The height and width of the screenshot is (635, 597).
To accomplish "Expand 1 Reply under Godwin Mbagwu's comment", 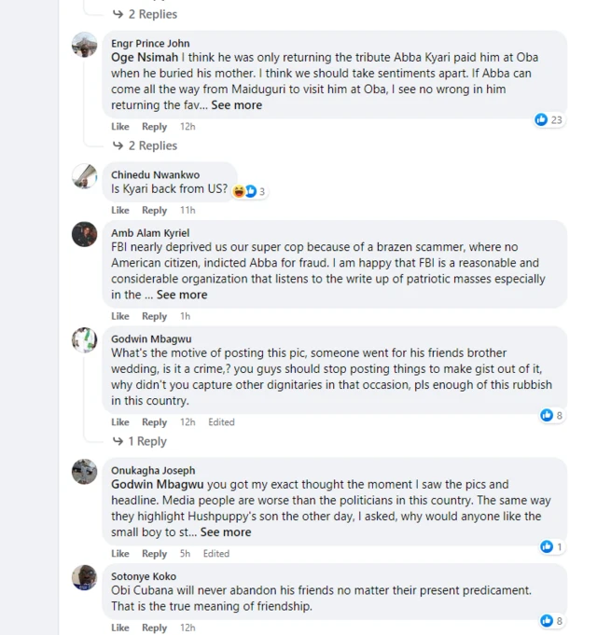I will (146, 441).
